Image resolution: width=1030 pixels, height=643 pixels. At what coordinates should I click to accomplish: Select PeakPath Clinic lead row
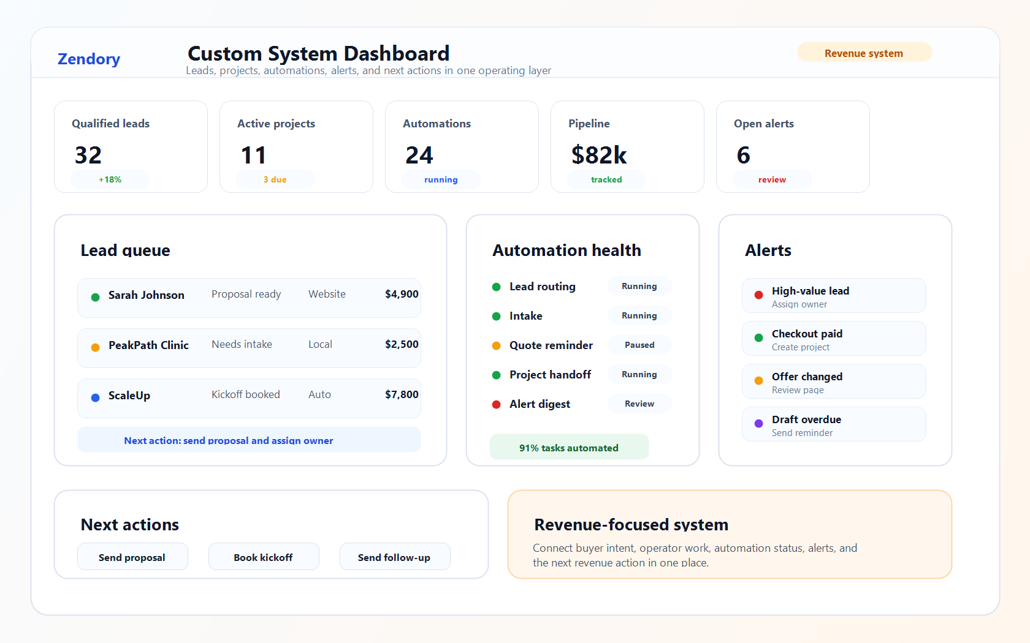click(x=249, y=348)
